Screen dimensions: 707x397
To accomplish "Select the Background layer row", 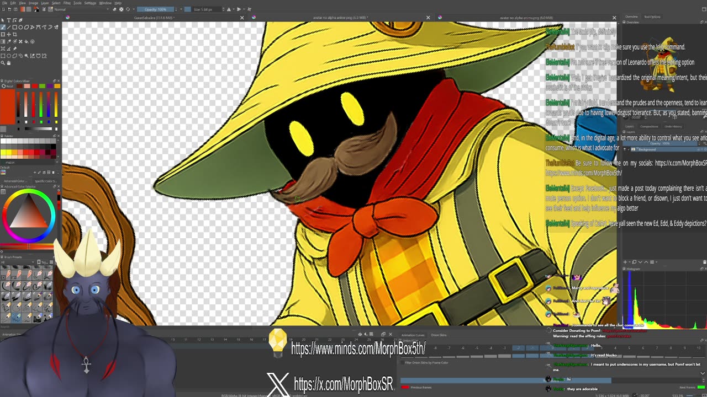I will [x=668, y=149].
